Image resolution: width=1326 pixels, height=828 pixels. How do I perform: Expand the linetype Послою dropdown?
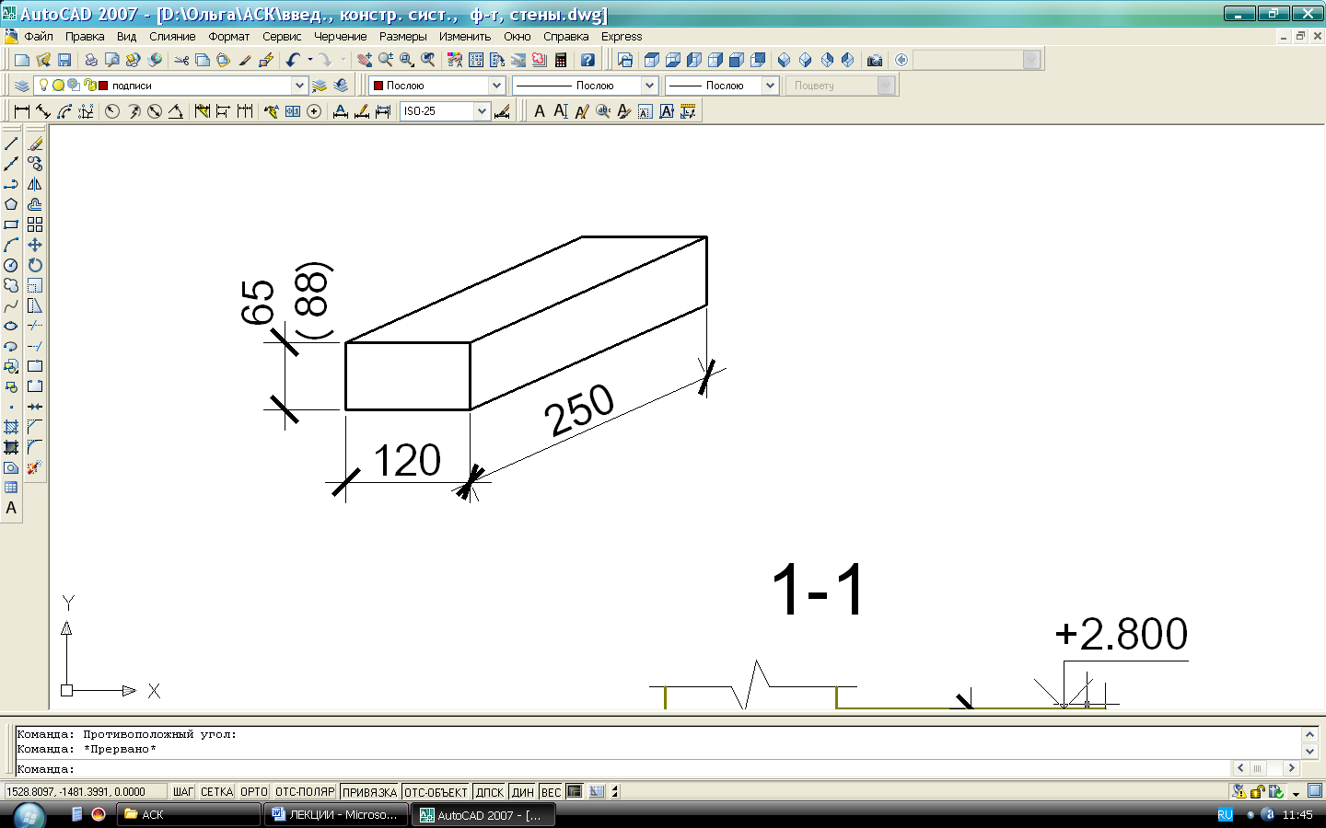649,86
